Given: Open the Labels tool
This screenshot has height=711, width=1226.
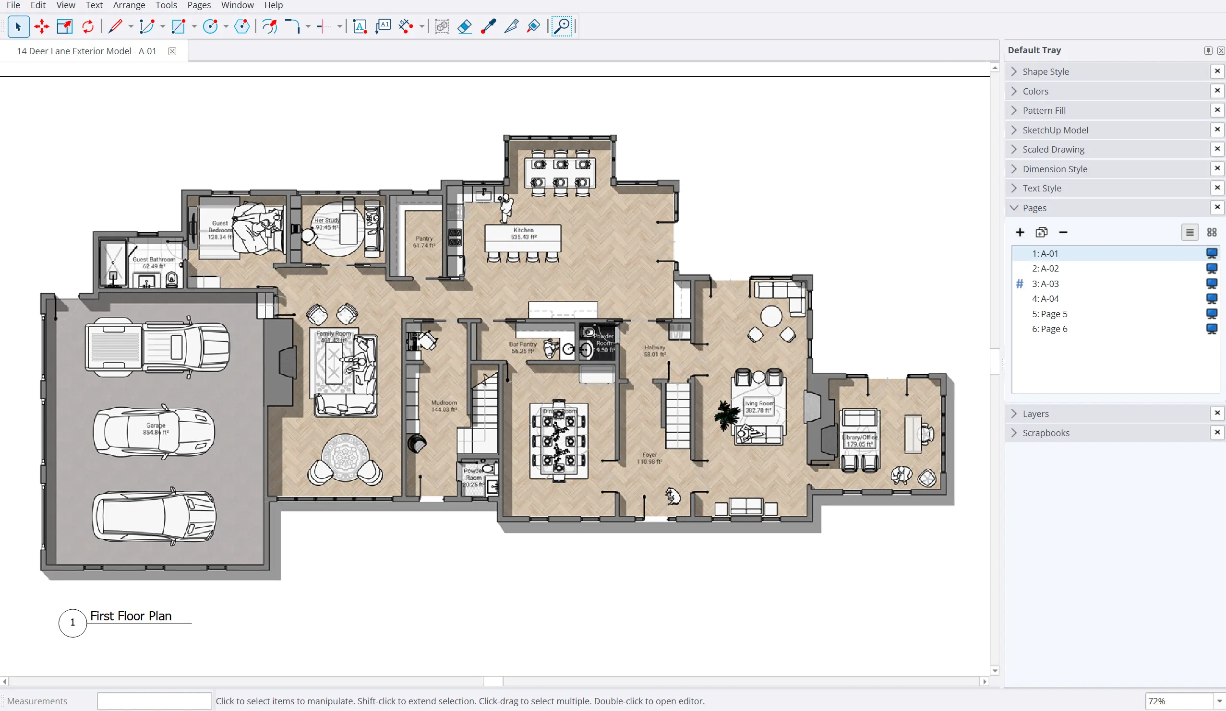Looking at the screenshot, I should point(383,26).
